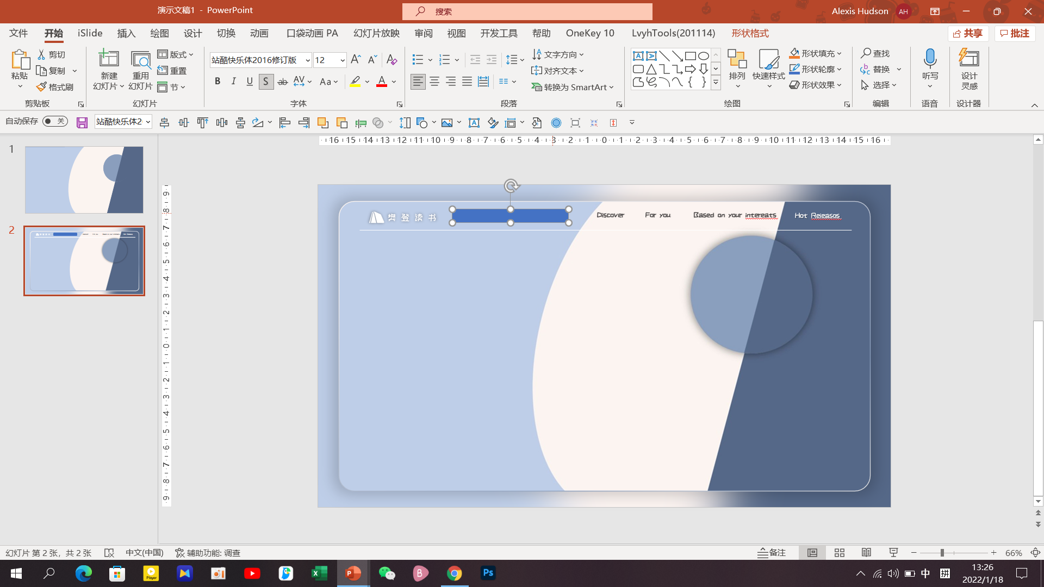The image size is (1044, 587).
Task: Click the Share button
Action: tap(968, 33)
